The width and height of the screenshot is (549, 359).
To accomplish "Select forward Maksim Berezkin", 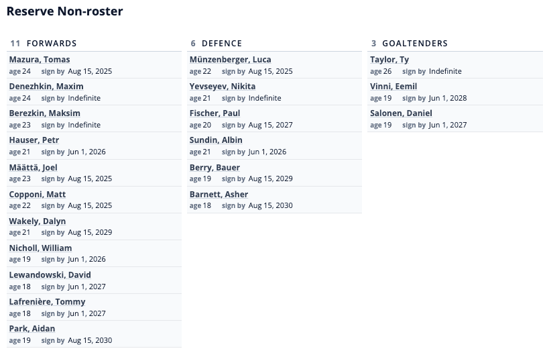I will coord(44,113).
